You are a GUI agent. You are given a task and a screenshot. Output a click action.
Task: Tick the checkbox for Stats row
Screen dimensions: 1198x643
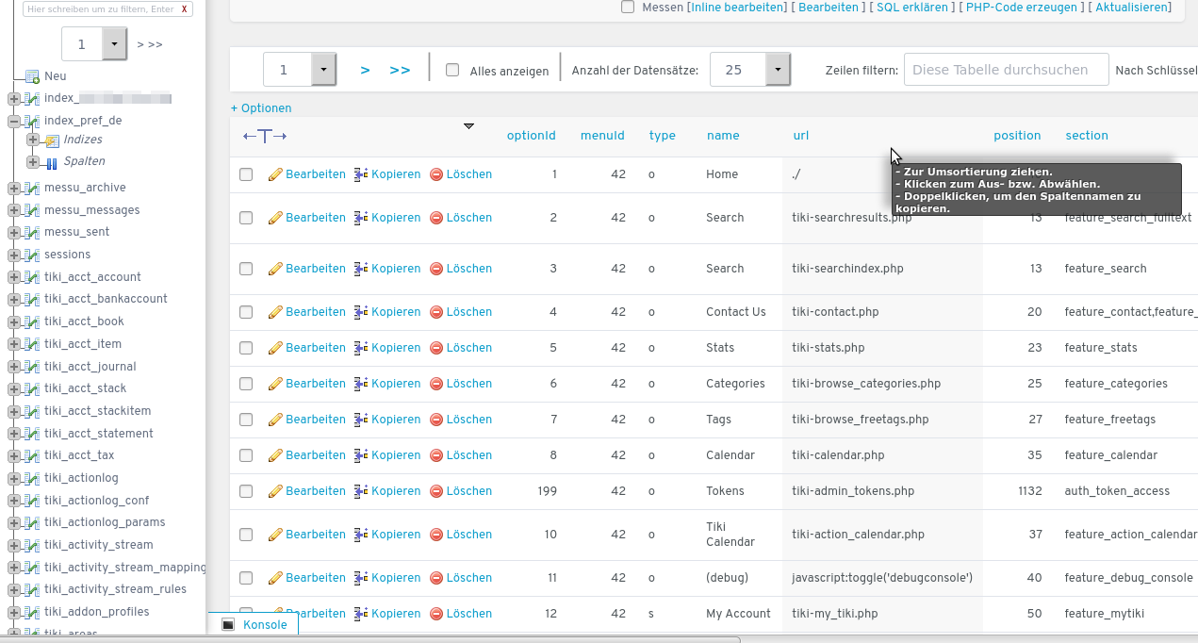click(246, 348)
